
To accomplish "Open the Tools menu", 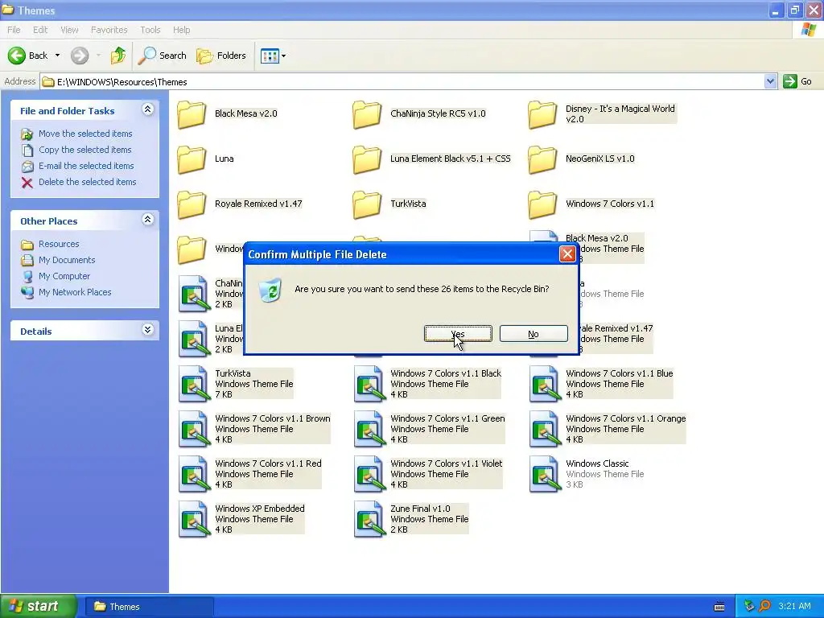I will click(150, 30).
